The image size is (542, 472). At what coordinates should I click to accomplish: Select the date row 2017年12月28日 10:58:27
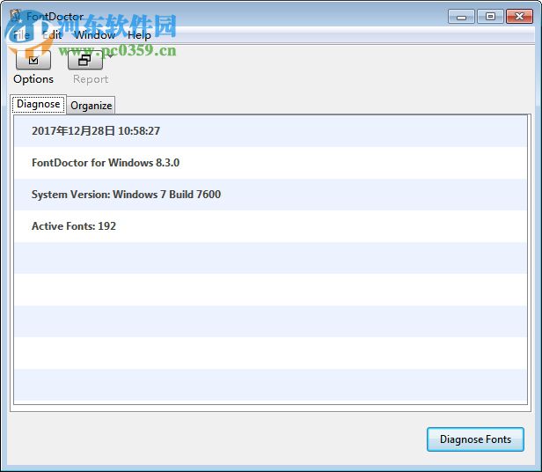pyautogui.click(x=270, y=131)
